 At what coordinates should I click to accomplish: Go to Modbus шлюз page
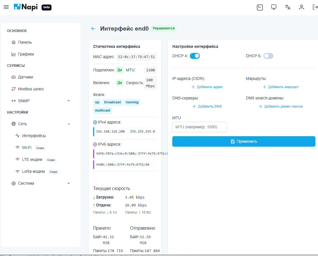pos(31,89)
